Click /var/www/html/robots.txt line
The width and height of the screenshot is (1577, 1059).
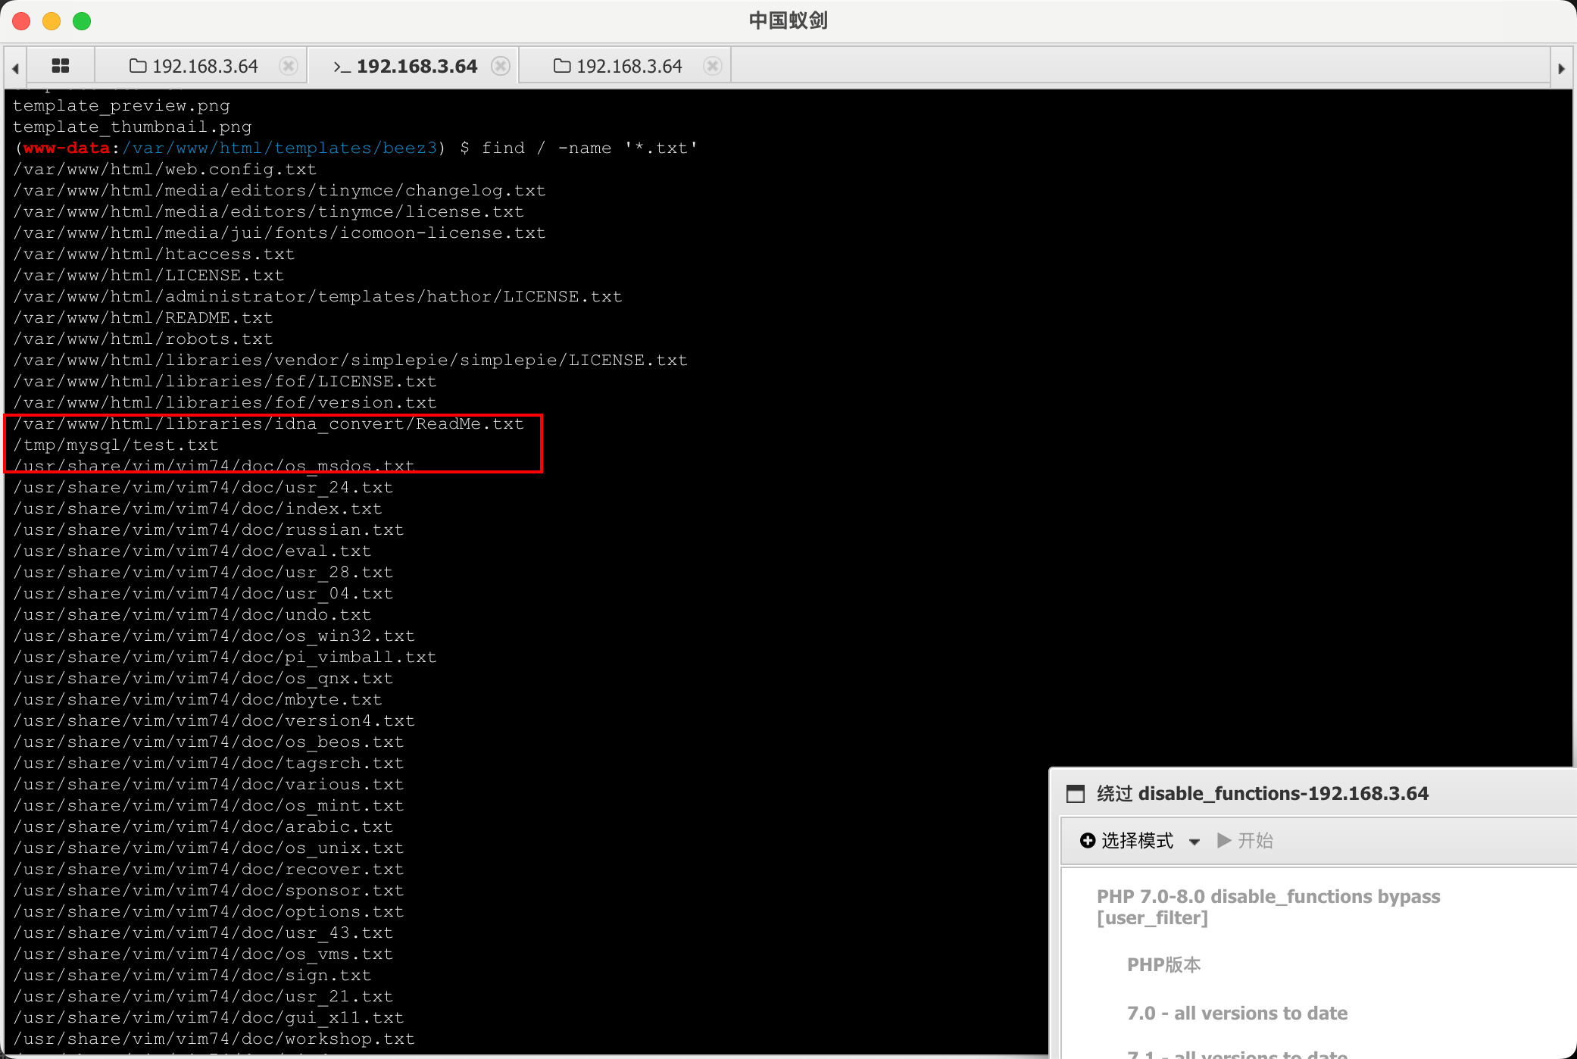pos(143,339)
